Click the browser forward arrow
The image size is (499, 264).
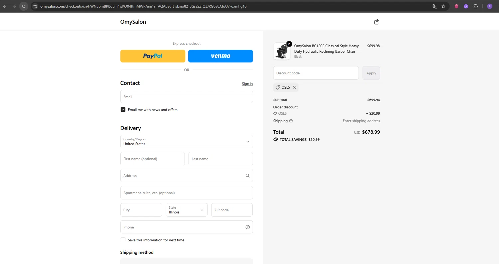point(14,6)
